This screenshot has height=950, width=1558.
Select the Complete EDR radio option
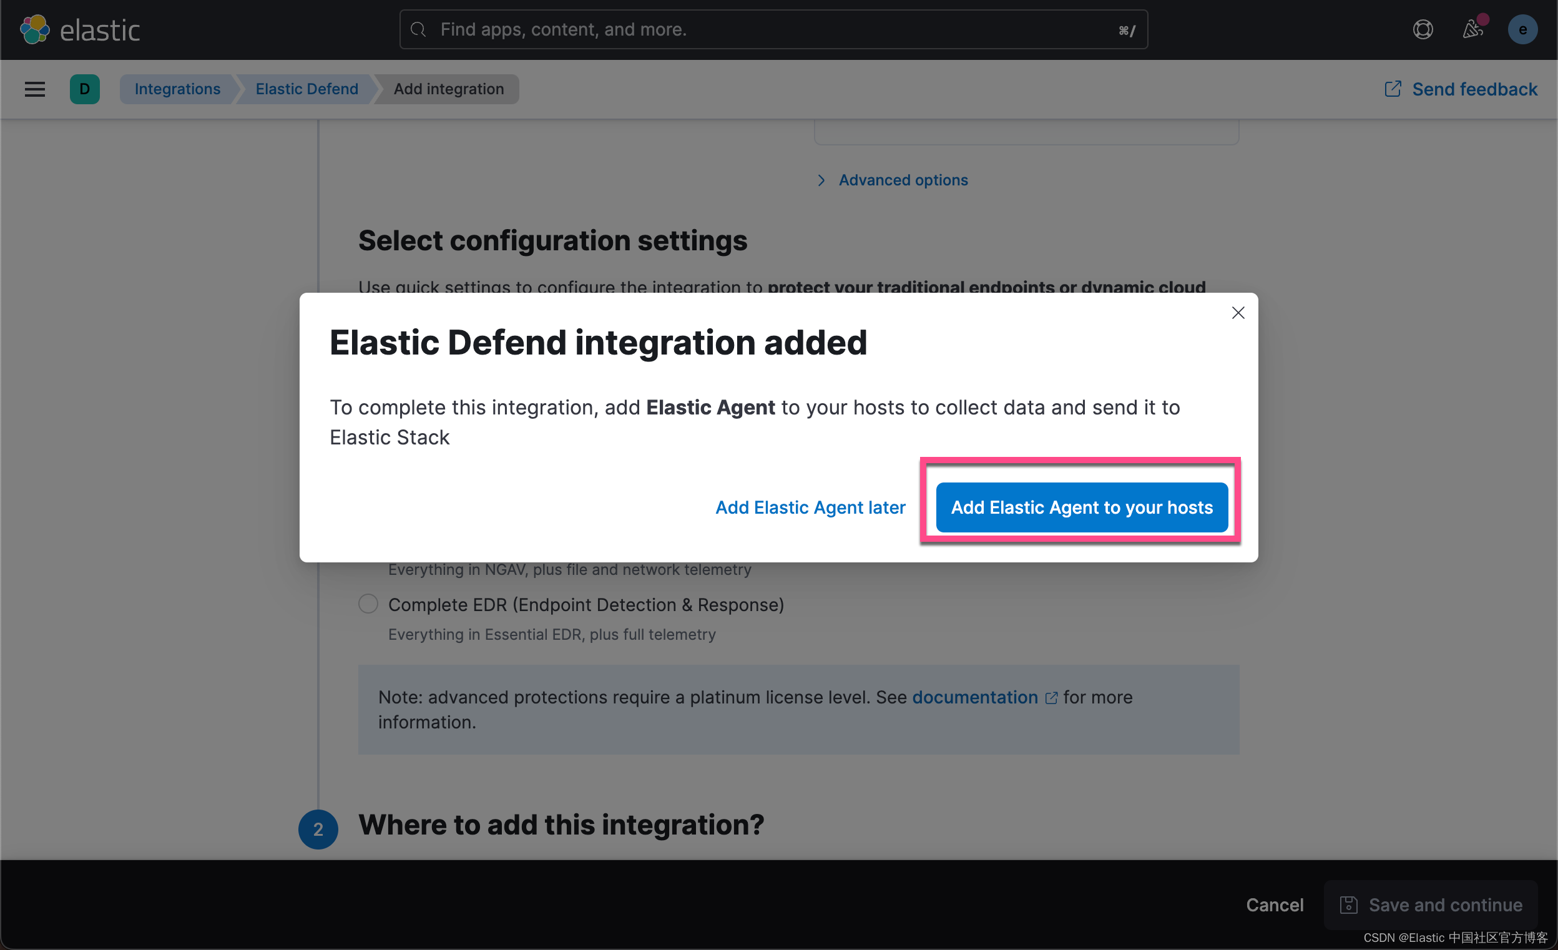pos(368,604)
